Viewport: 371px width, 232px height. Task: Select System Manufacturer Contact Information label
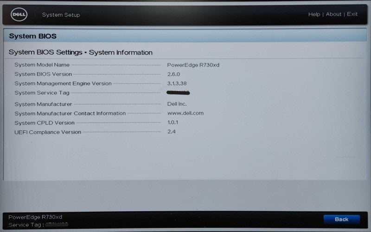click(70, 113)
